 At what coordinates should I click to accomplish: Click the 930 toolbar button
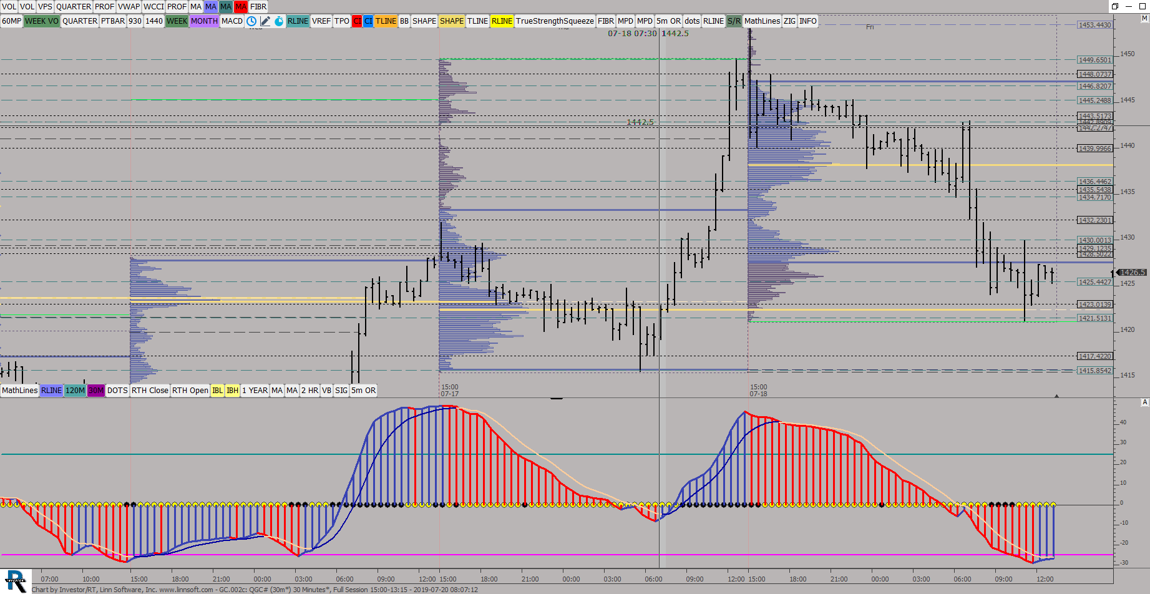point(135,21)
